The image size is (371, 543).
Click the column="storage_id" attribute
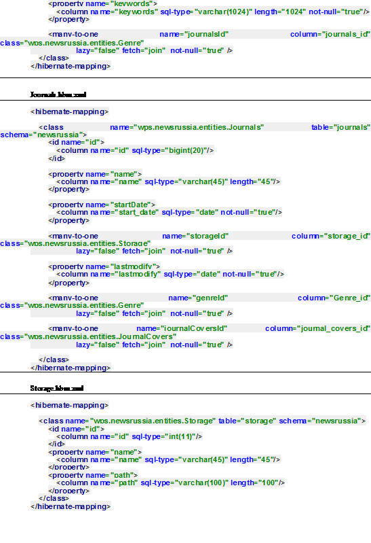click(x=331, y=236)
